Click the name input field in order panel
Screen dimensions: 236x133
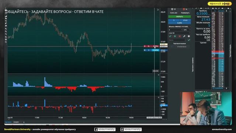(176, 40)
